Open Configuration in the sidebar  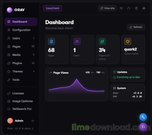21,30
